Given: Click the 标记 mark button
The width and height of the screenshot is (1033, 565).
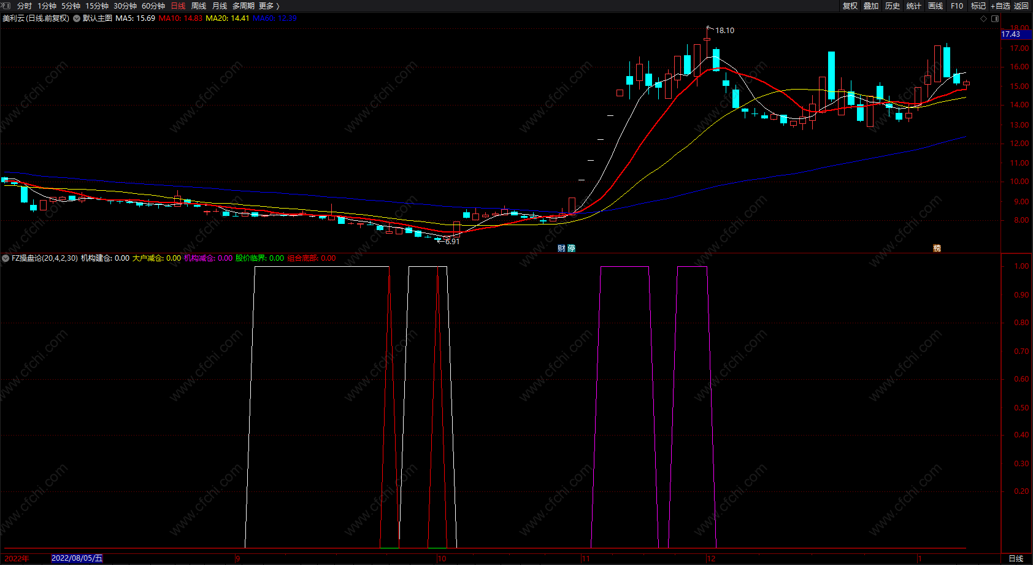Looking at the screenshot, I should pos(978,6).
